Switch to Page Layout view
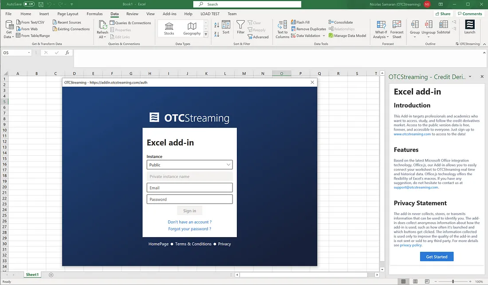This screenshot has height=285, width=488. coord(415,281)
